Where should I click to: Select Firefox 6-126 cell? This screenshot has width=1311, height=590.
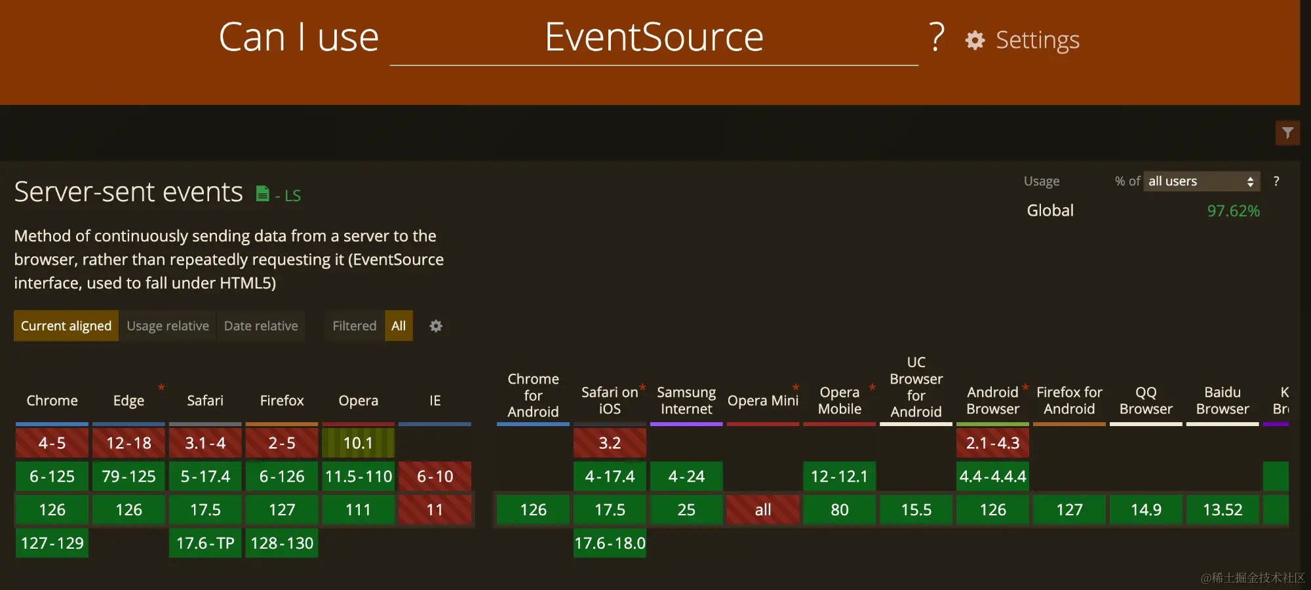[282, 477]
